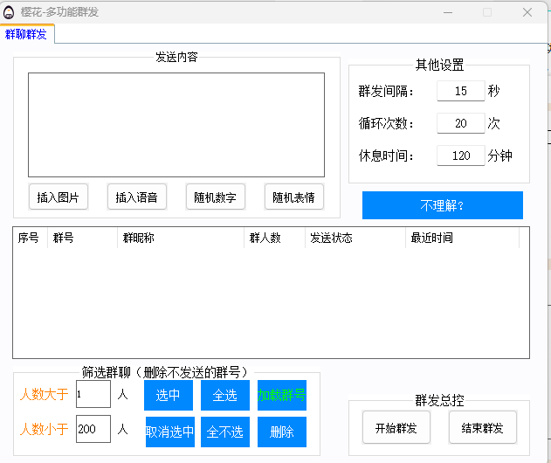The image size is (551, 463).
Task: Edit the 休息时间 minutes field
Action: pyautogui.click(x=460, y=155)
